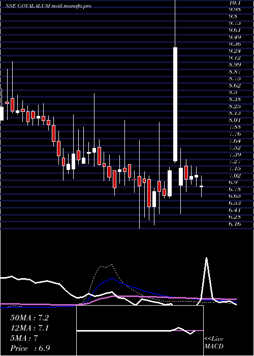Image resolution: width=254 pixels, height=356 pixels.
Task: Select the 7.76 price axis label
Action: pyautogui.click(x=235, y=134)
